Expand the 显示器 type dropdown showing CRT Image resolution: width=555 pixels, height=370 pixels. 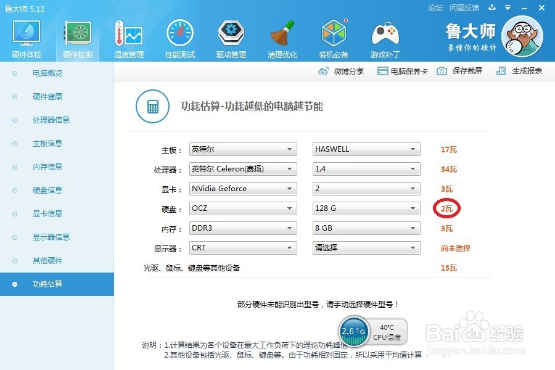coord(243,248)
